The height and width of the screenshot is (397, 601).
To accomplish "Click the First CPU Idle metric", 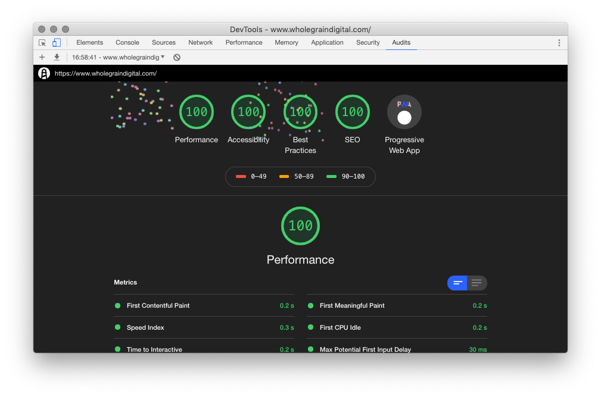I will pos(397,327).
